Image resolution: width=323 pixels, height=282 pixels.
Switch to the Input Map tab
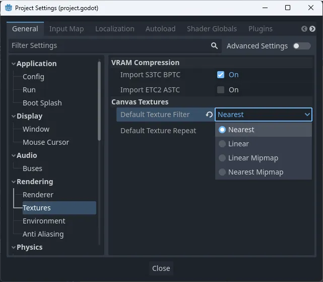pyautogui.click(x=67, y=29)
